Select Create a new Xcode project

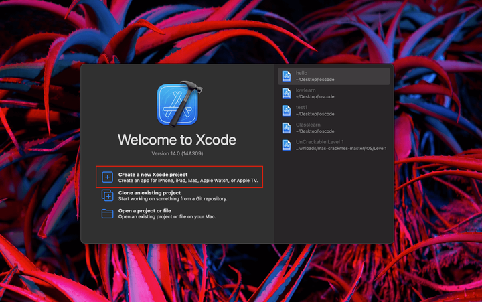pyautogui.click(x=179, y=177)
